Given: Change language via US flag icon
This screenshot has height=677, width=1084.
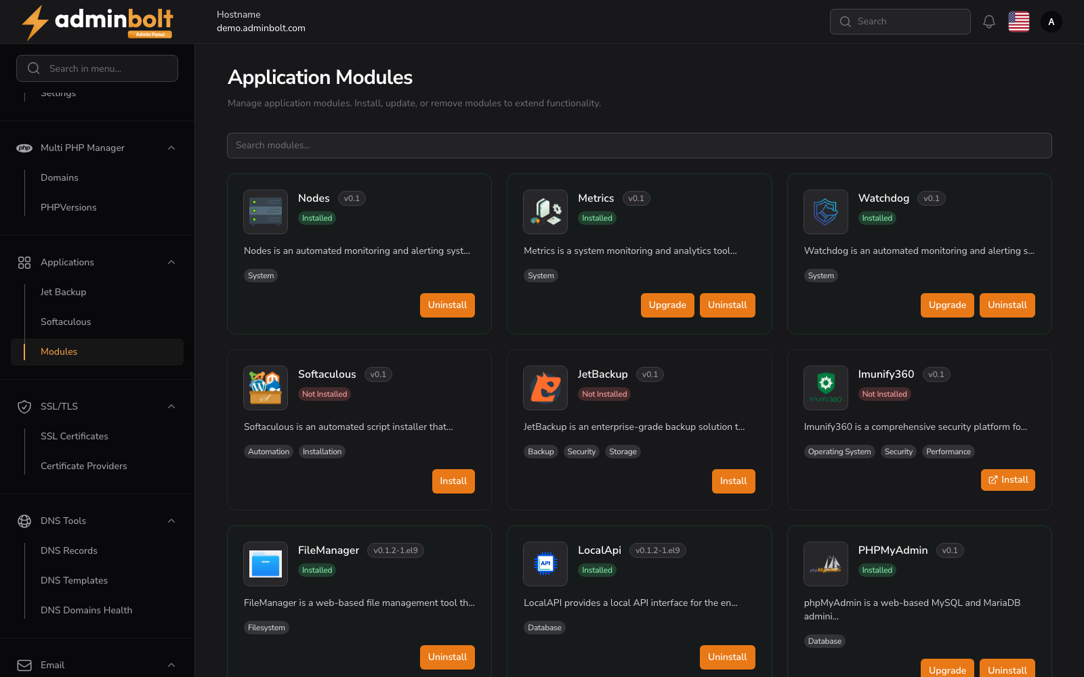Looking at the screenshot, I should [1019, 22].
